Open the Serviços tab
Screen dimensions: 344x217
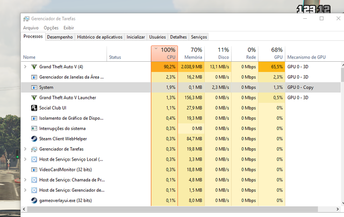(x=199, y=37)
